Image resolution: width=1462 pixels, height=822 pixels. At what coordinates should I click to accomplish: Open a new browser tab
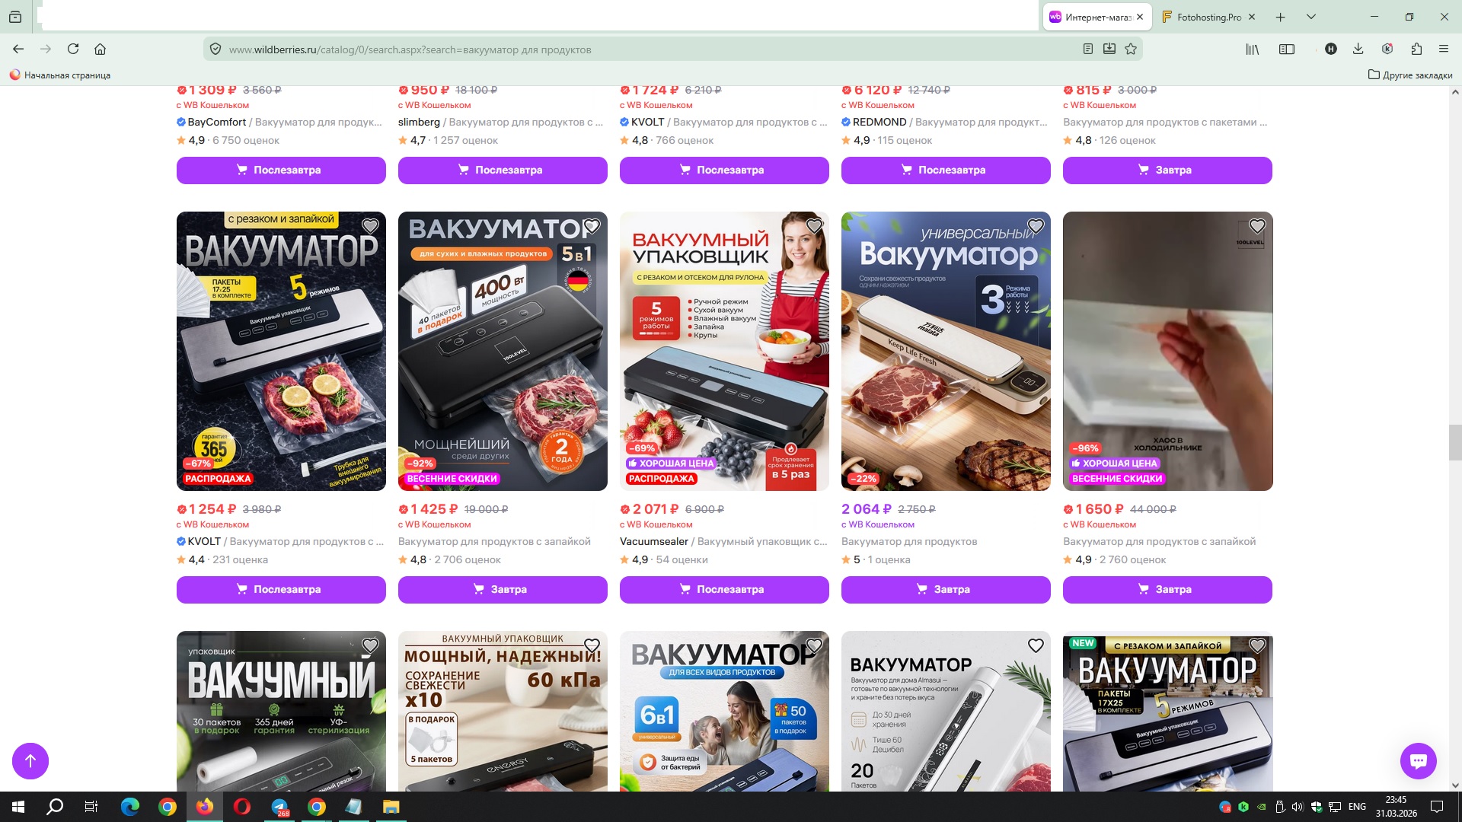[1281, 17]
